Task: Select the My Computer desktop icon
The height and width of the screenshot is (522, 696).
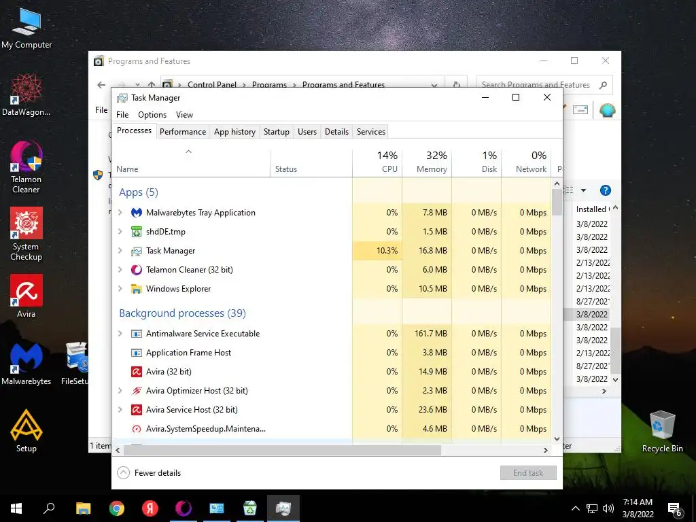Action: [x=27, y=28]
